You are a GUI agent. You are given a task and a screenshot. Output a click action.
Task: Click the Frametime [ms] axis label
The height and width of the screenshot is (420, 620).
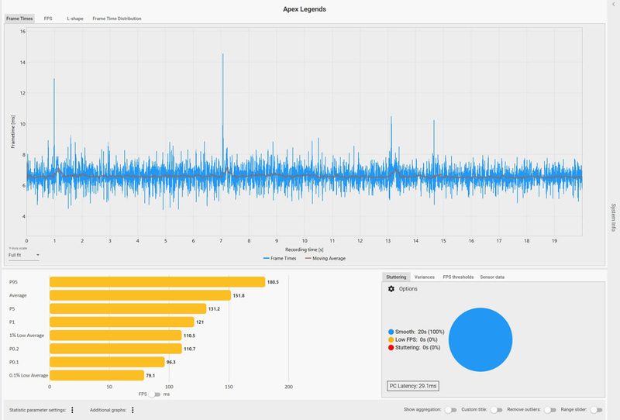click(12, 132)
